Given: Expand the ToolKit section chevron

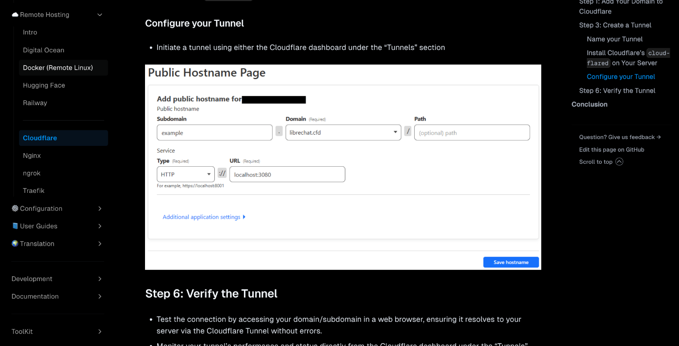Looking at the screenshot, I should pyautogui.click(x=100, y=331).
